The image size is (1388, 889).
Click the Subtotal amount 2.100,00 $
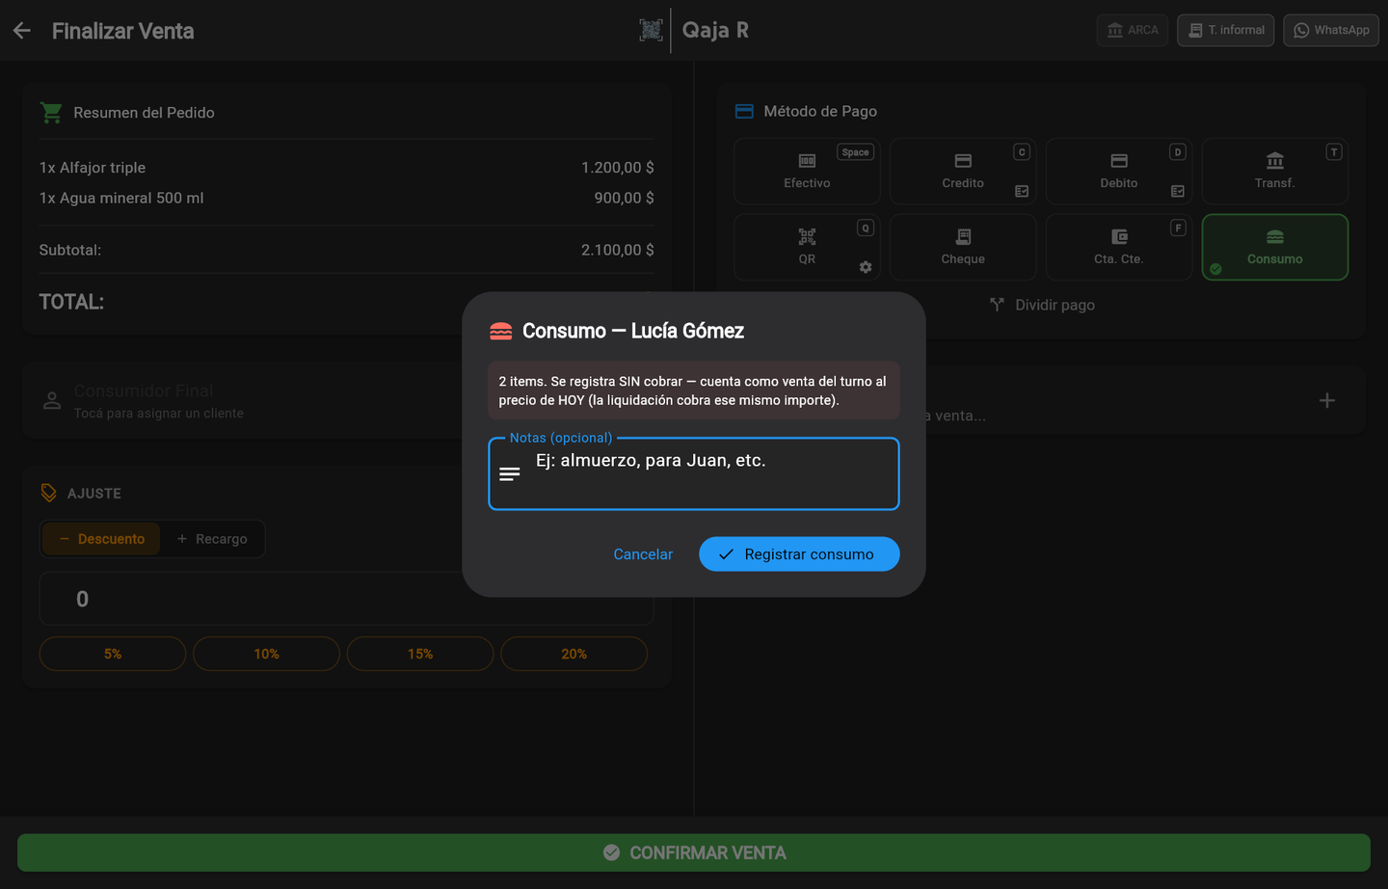click(617, 250)
